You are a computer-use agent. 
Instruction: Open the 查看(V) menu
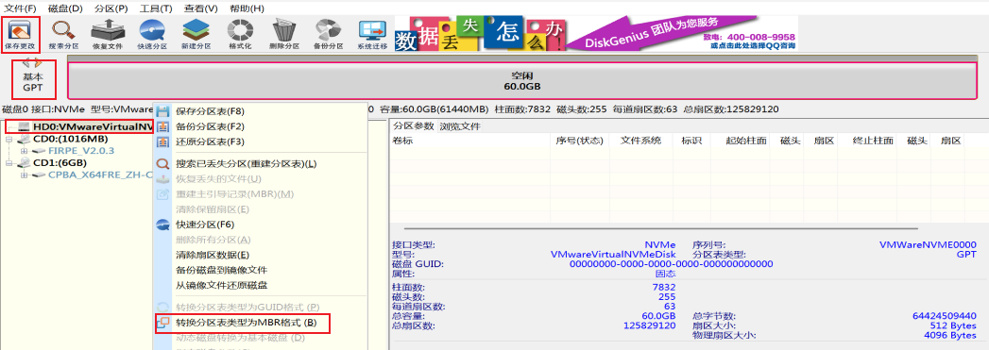(201, 8)
